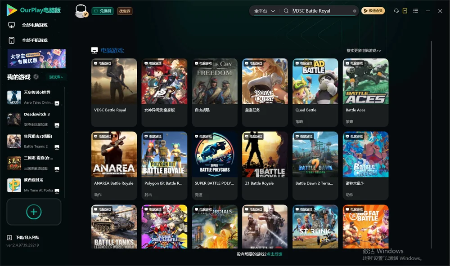Open 生死狙击2(俄服) in my games list
The image size is (450, 266).
[x=34, y=141]
